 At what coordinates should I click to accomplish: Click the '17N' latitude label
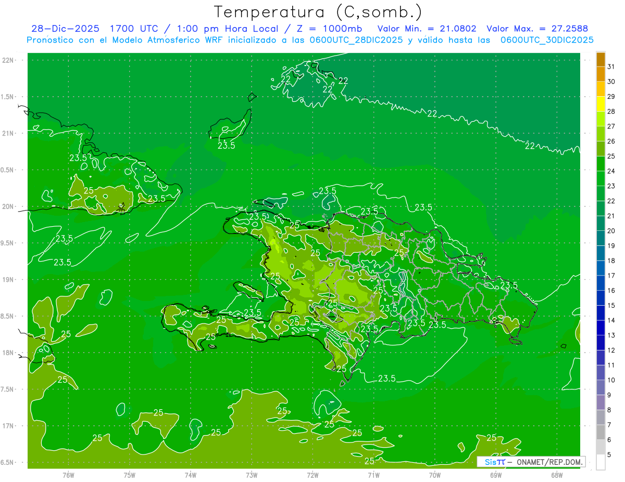8,426
